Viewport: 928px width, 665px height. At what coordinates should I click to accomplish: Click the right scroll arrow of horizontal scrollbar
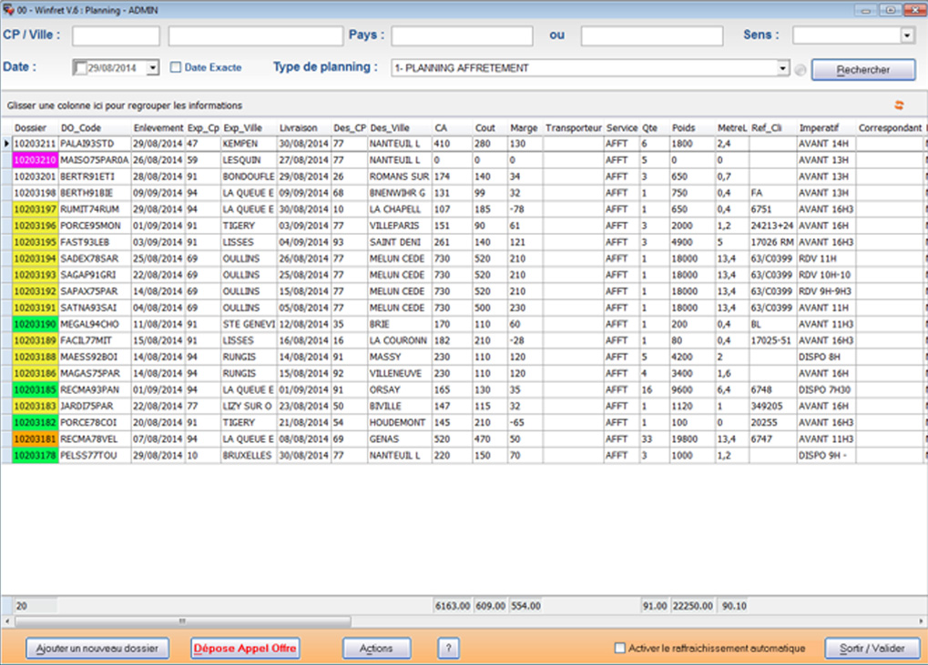921,621
